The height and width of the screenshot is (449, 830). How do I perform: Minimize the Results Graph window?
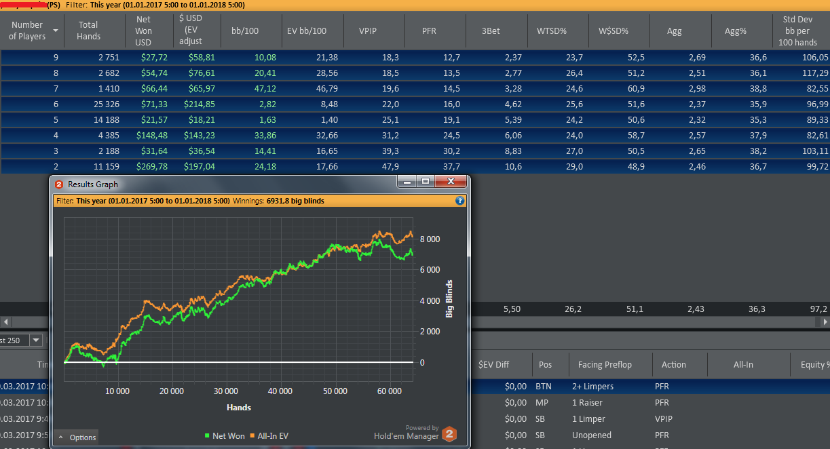click(x=407, y=182)
